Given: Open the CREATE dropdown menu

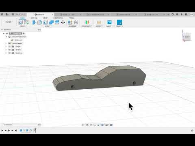Looking at the screenshot, I should pyautogui.click(x=23, y=26).
